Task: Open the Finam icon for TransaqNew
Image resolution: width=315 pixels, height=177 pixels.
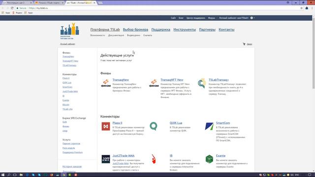Action: point(106,83)
